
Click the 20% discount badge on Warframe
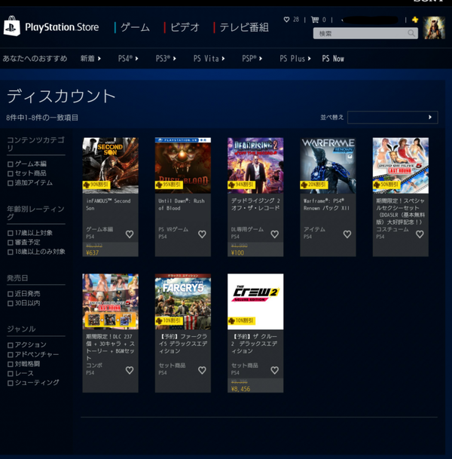[314, 185]
